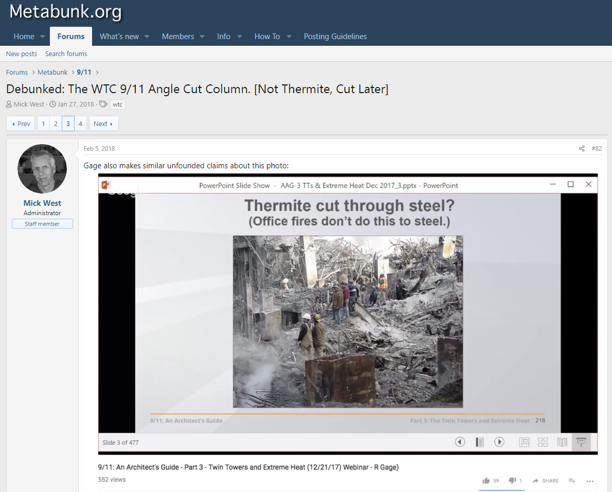Click the wtc tag on the thread
Screen dimensions: 612x492
coord(117,104)
